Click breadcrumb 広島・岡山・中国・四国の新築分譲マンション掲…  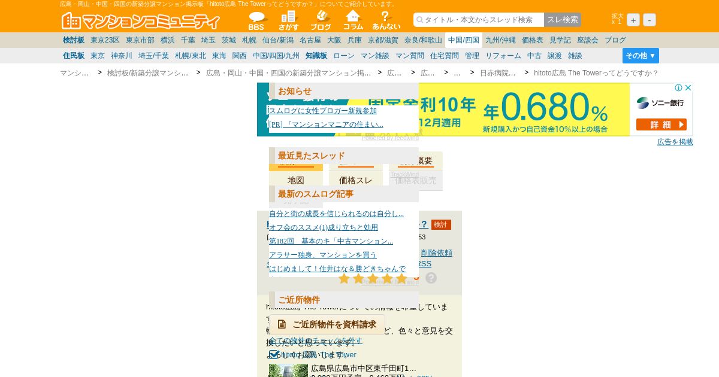point(289,73)
